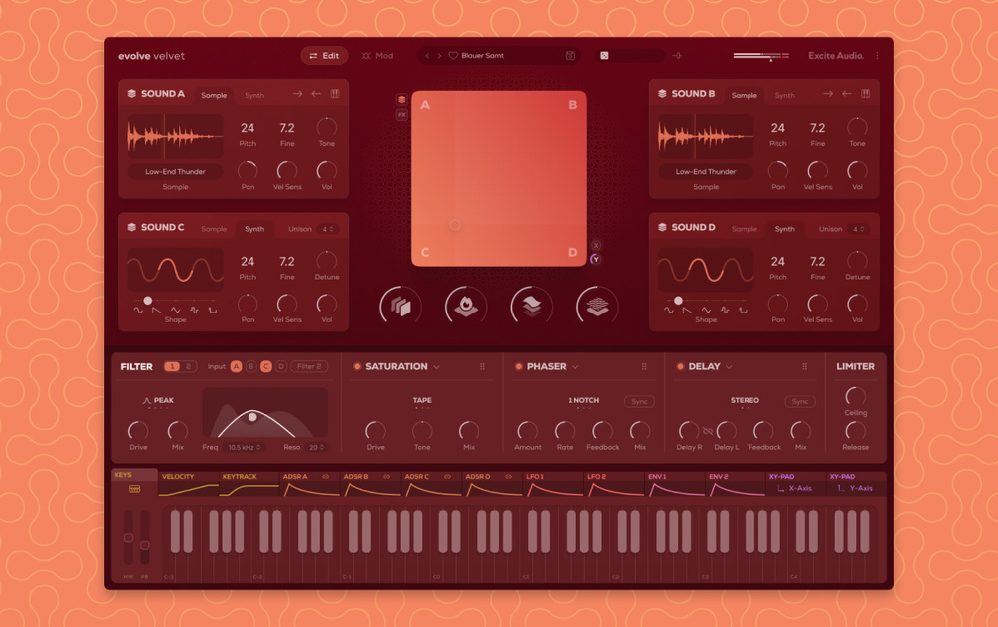Click the save preset icon

[x=570, y=56]
